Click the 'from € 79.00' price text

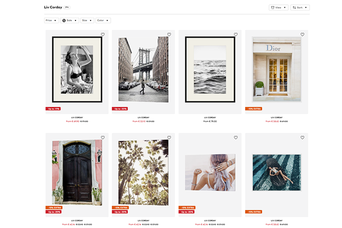tap(210, 122)
